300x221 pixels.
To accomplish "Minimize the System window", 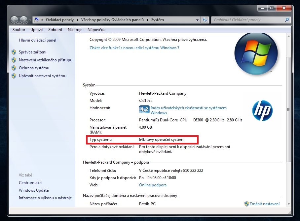I will pos(262,8).
